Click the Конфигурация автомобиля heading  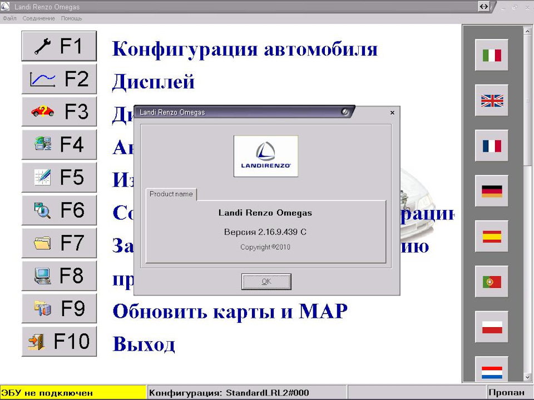point(245,49)
